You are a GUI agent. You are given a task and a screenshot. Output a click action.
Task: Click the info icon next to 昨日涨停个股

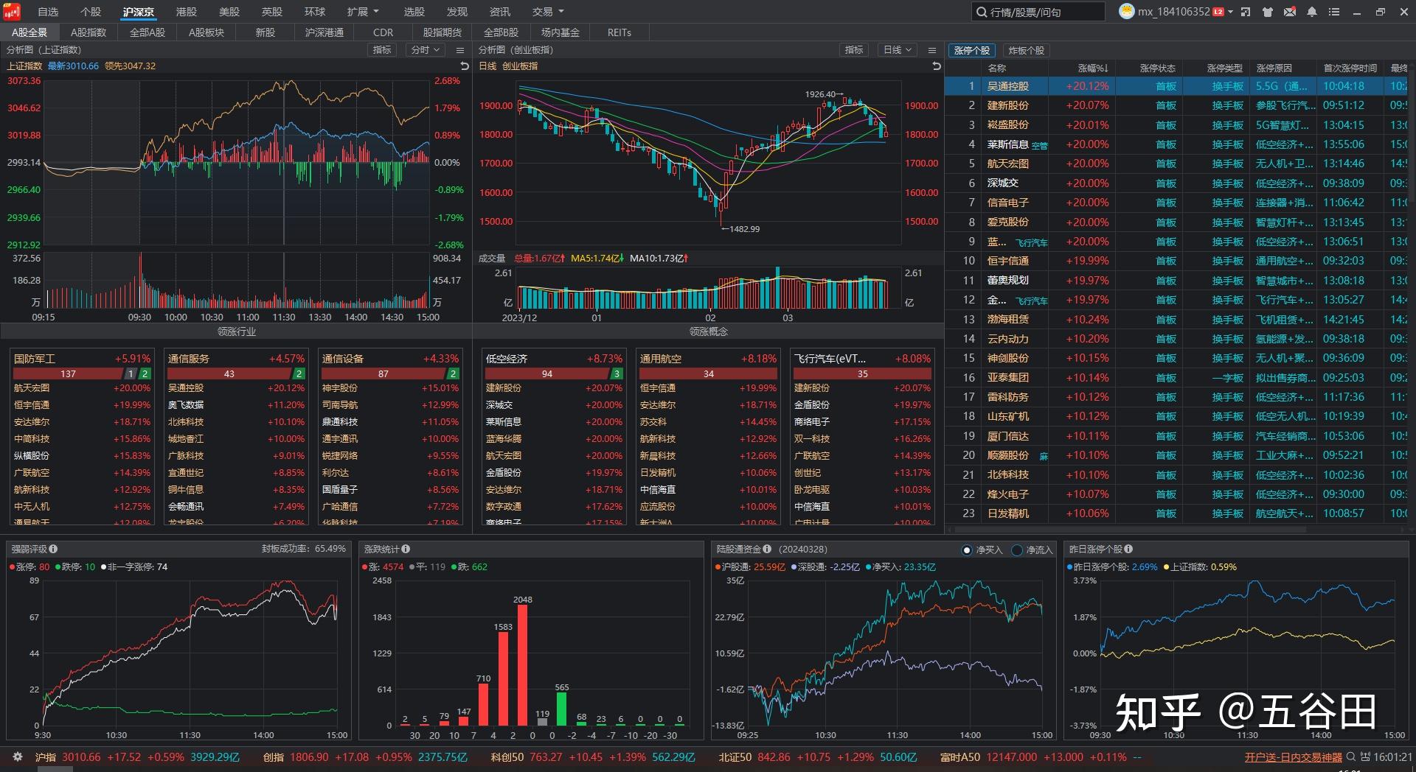coord(1128,549)
